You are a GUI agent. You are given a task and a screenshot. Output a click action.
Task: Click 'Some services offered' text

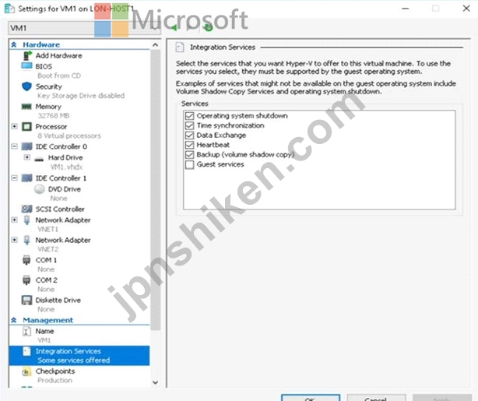(x=74, y=361)
